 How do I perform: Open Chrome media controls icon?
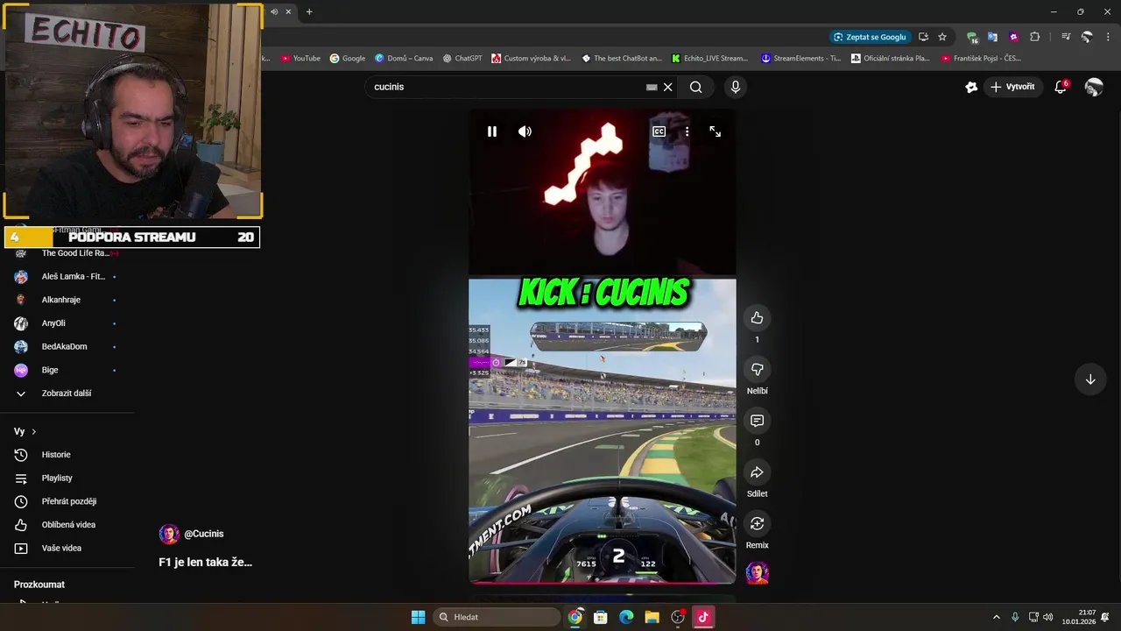[x=1066, y=37]
